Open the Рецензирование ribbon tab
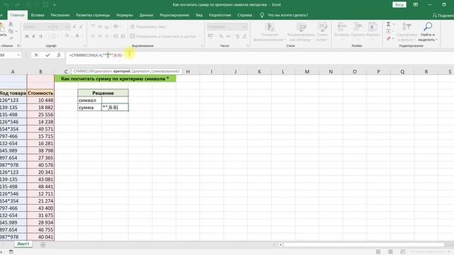 [x=175, y=15]
